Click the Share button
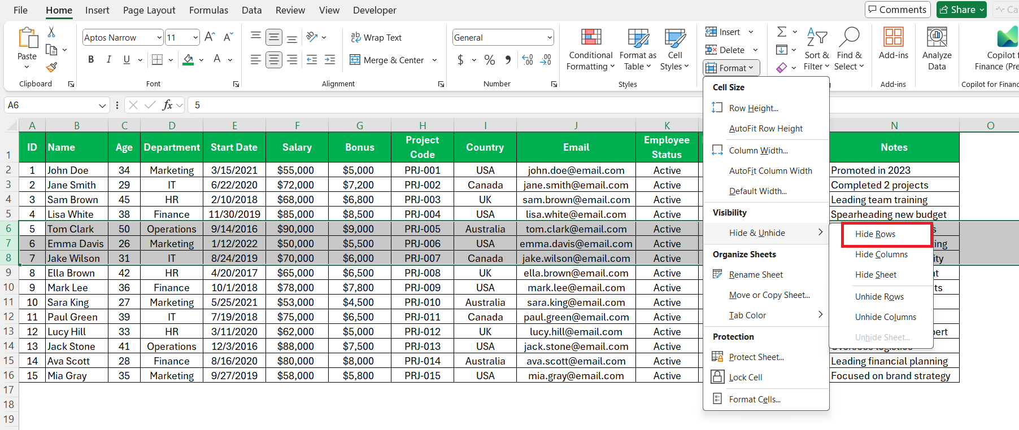 961,10
